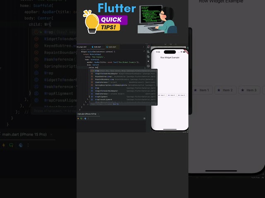Click the large dimmed Item 3 chip in the enlarged background emulator
Viewport: 265px width, 198px height.
pos(249,90)
